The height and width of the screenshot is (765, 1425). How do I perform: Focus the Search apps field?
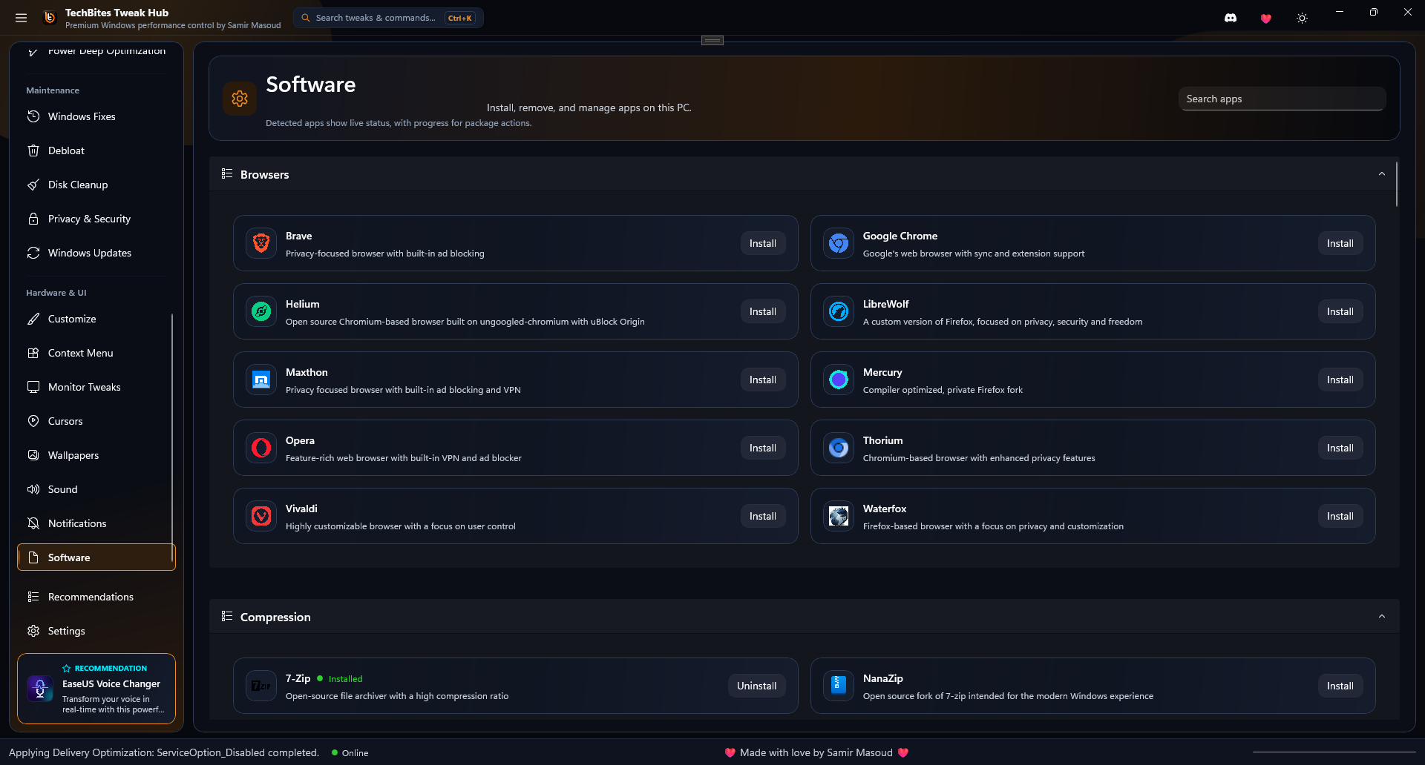coord(1282,99)
